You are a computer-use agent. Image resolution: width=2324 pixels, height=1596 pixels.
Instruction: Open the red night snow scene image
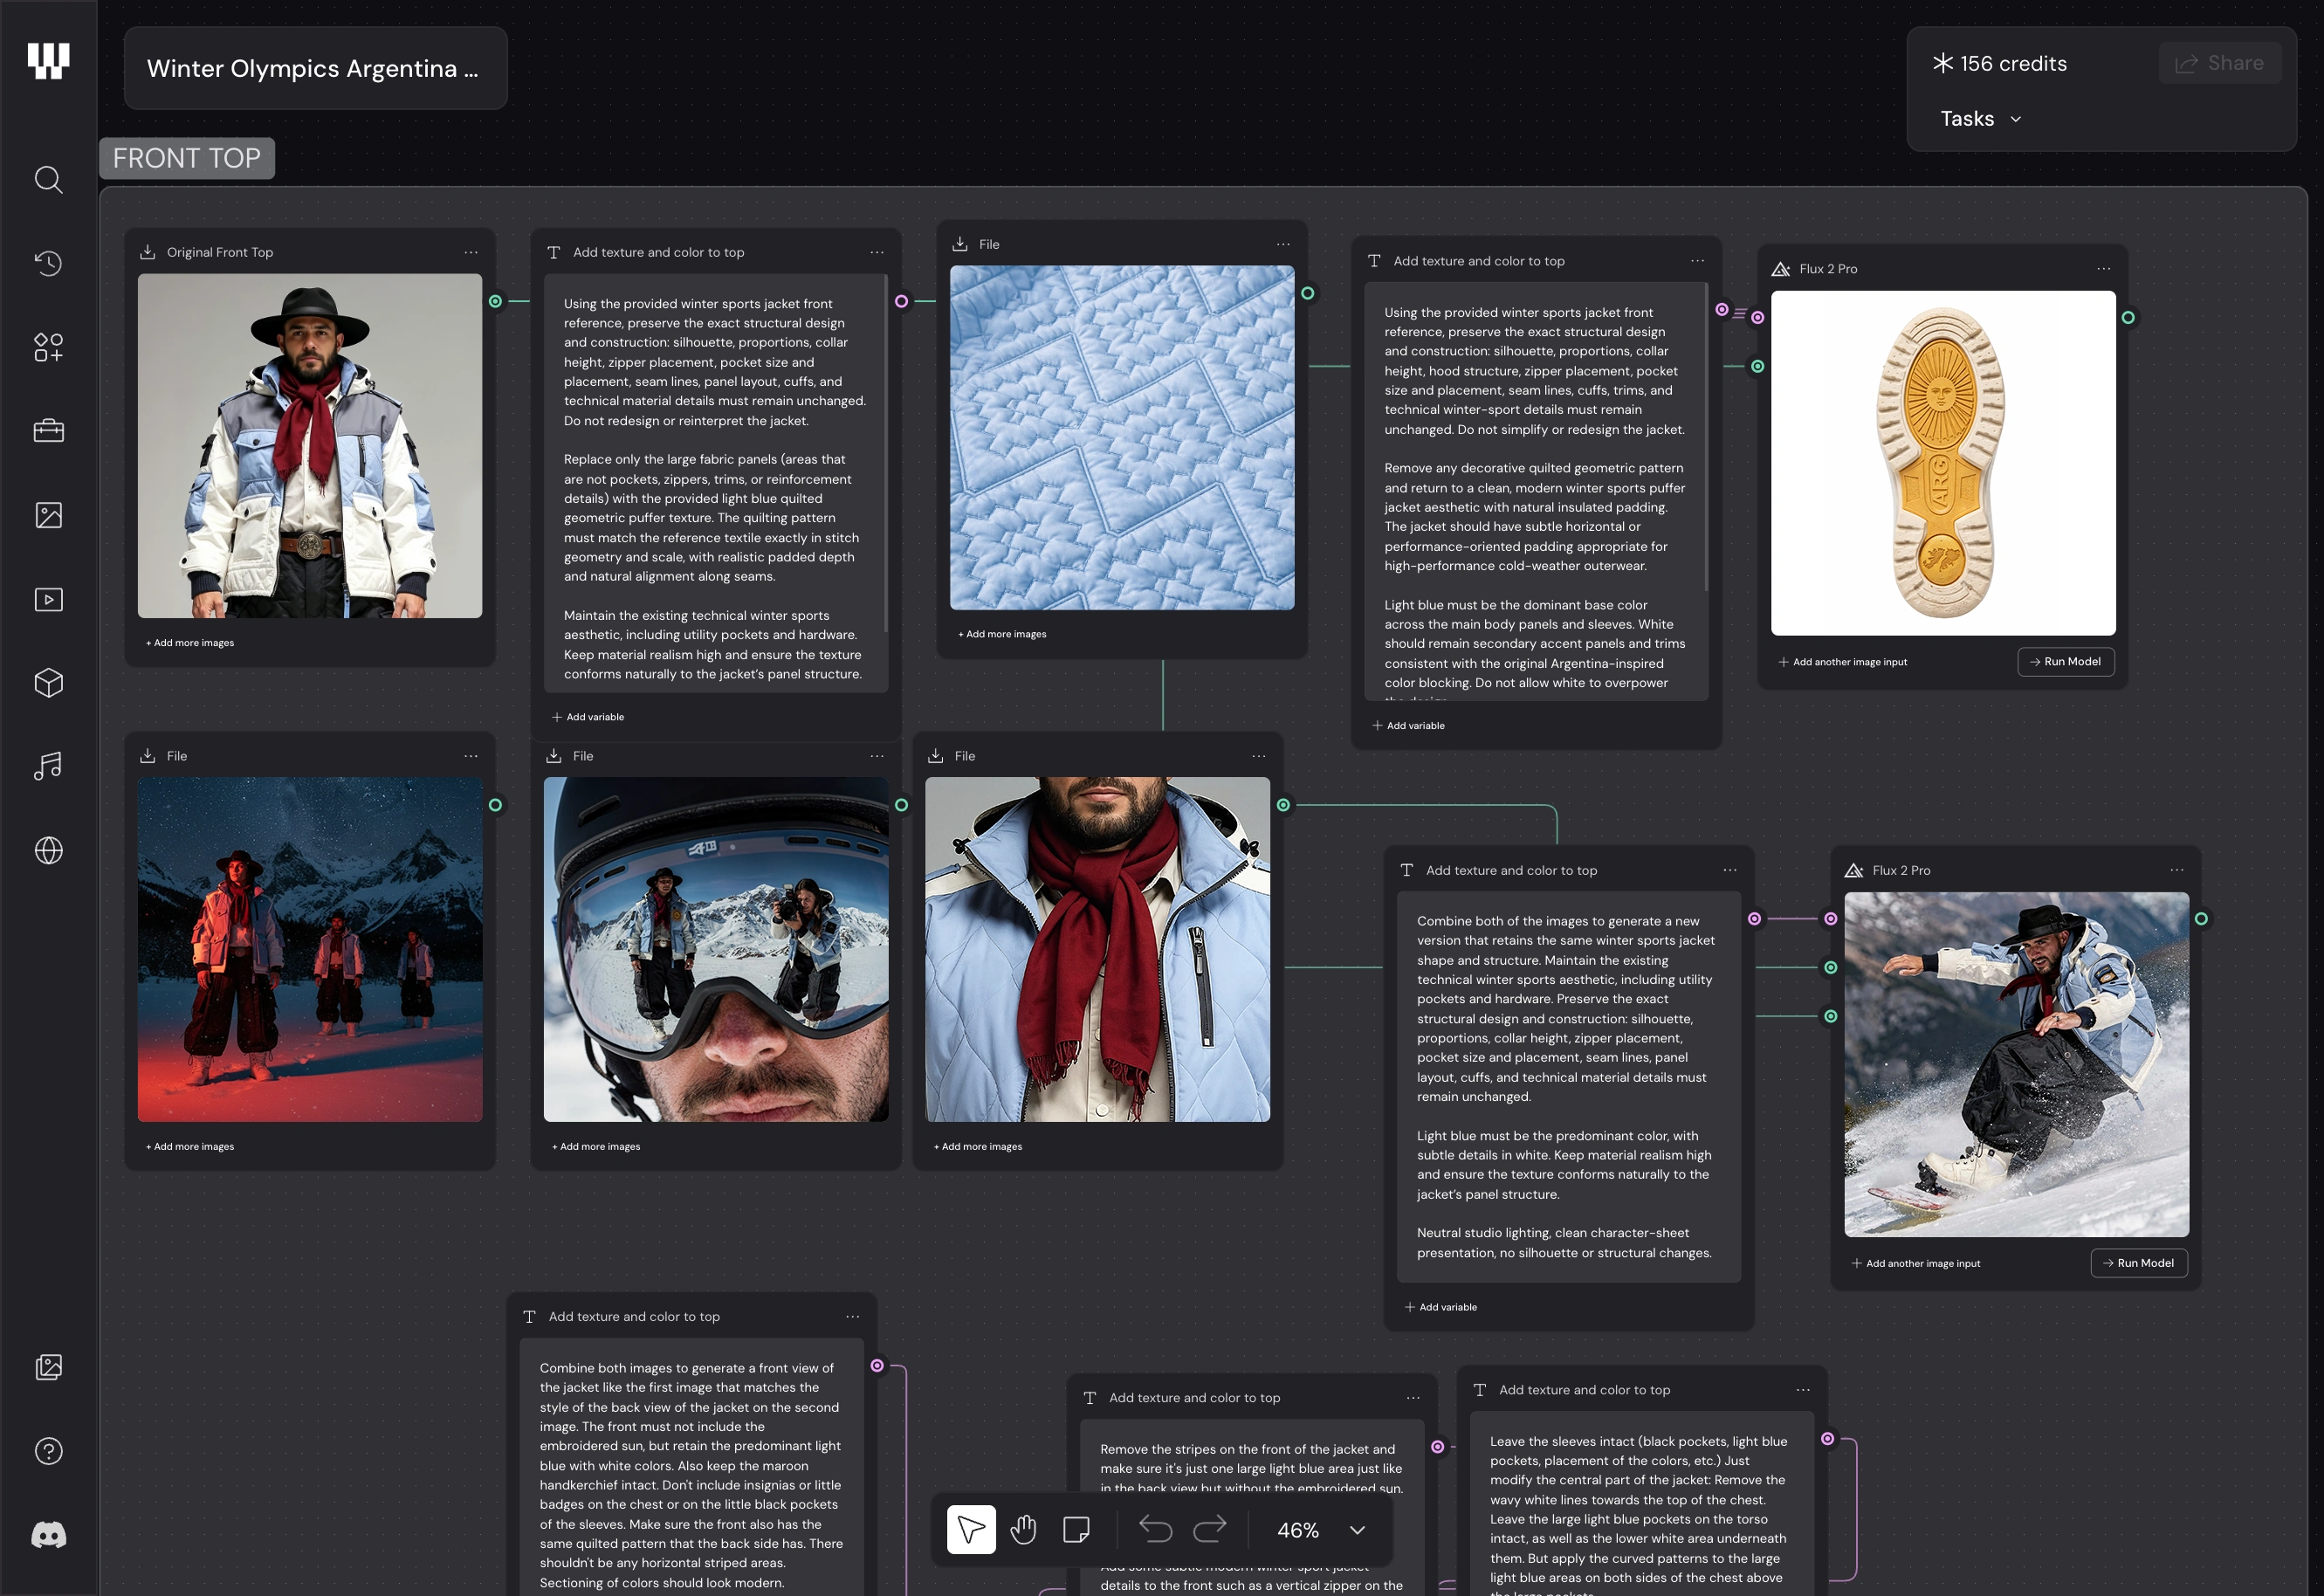pyautogui.click(x=310, y=950)
